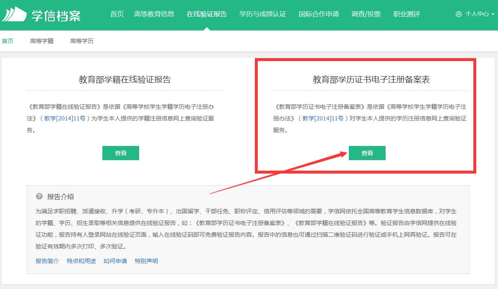Open the 职业测评 navigation item
The height and width of the screenshot is (289, 498).
[x=407, y=14]
